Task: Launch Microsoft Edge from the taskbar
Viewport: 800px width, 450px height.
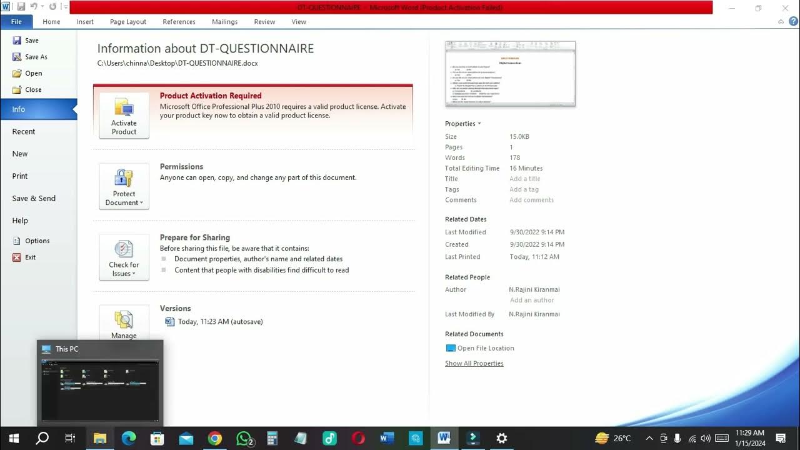Action: (128, 438)
